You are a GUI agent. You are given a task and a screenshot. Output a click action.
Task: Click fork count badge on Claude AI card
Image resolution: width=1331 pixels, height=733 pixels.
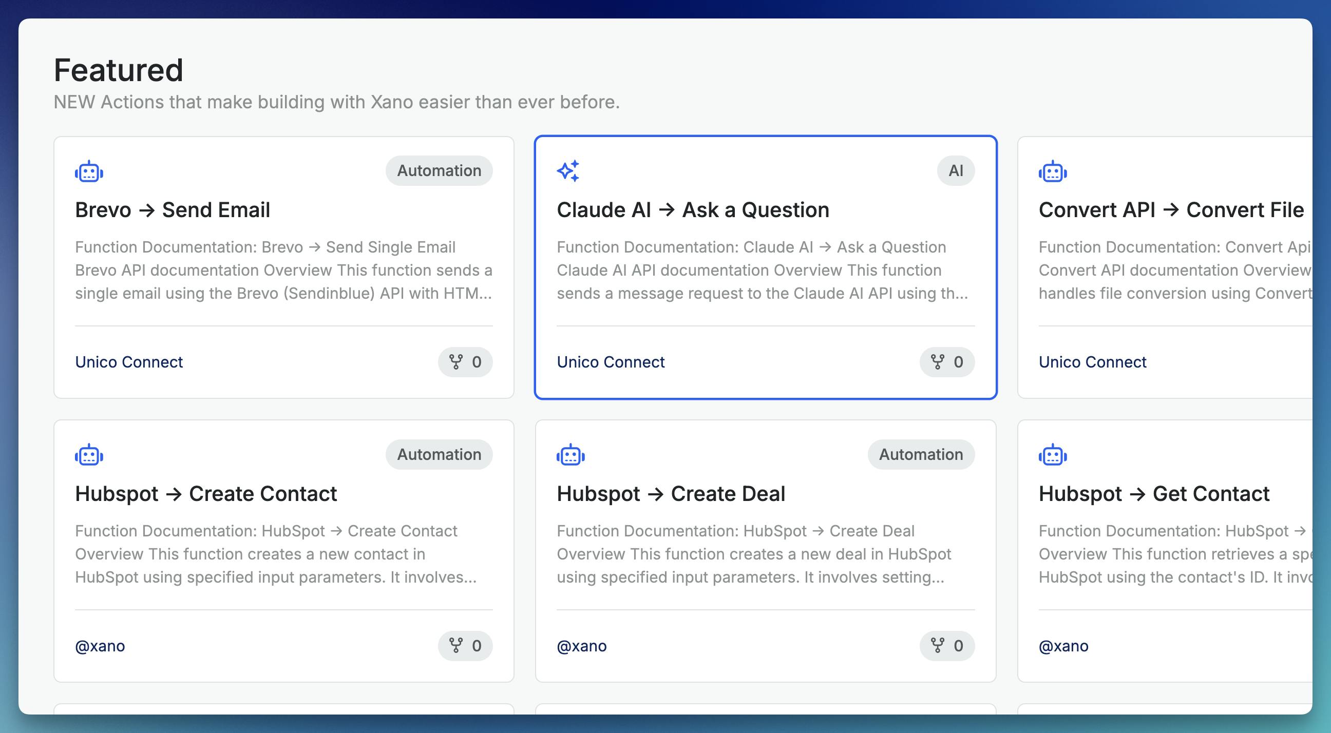coord(947,362)
